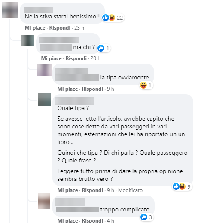This screenshot has height=223, width=207.
Task: Click 'Modificato' to view edit history
Action: click(x=130, y=190)
